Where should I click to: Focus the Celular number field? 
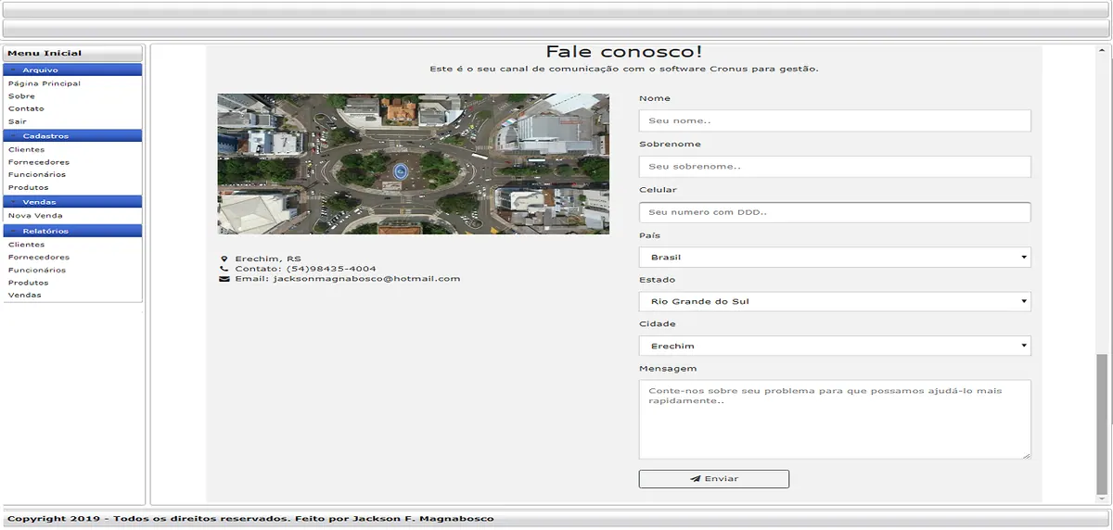point(835,212)
